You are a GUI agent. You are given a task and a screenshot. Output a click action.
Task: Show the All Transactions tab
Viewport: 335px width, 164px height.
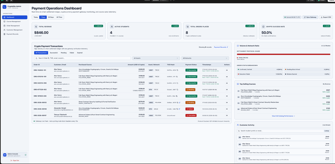pyautogui.click(x=41, y=53)
